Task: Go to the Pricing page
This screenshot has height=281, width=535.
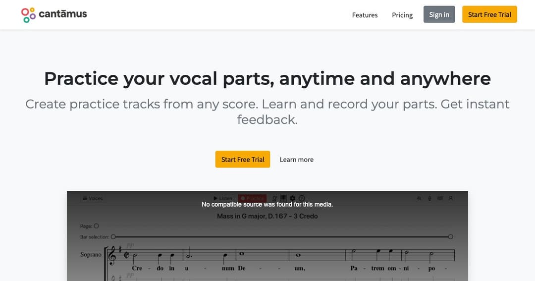Action: [x=402, y=15]
